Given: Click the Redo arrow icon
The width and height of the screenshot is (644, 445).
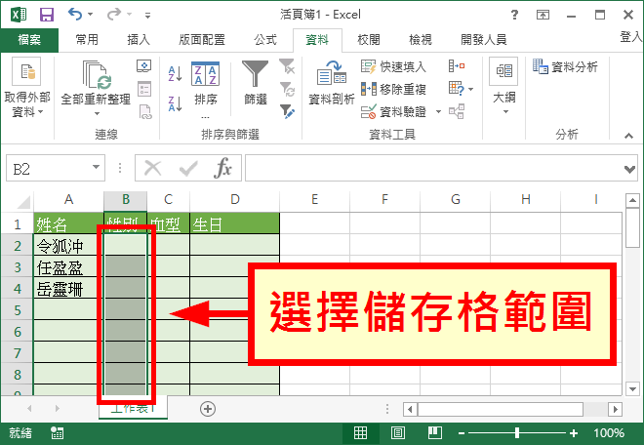Looking at the screenshot, I should (114, 15).
